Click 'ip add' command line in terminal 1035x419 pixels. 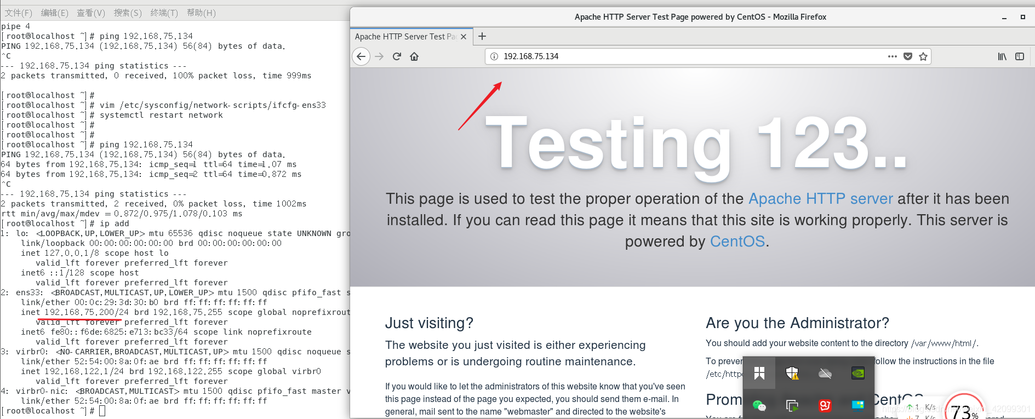pyautogui.click(x=65, y=223)
